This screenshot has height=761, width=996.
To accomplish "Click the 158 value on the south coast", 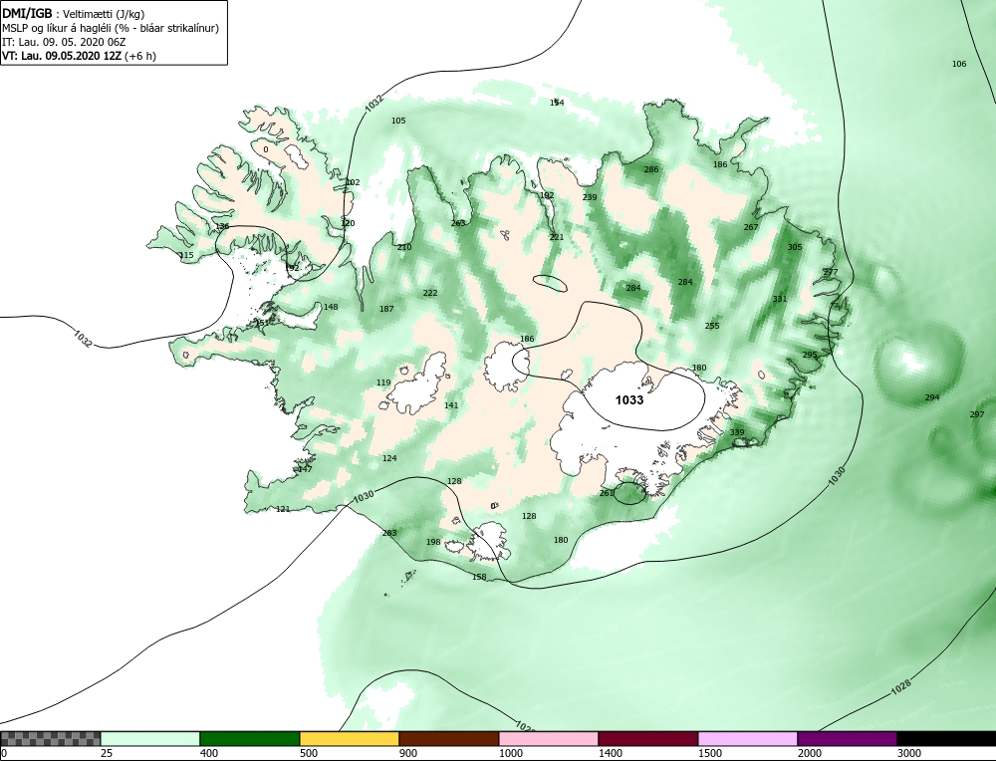I will click(x=480, y=578).
